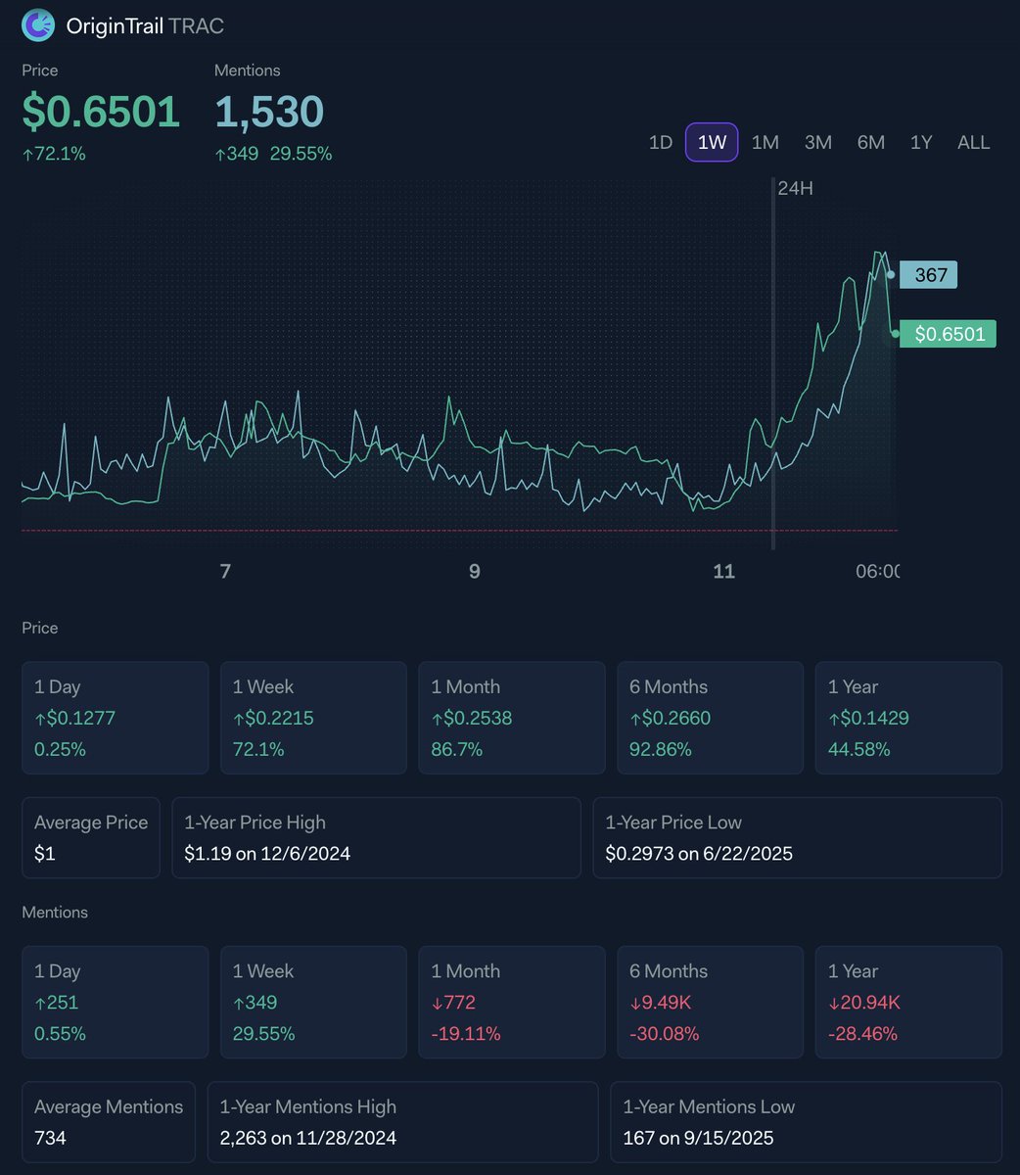Click the 1-Year Mentions High card
The image size is (1020, 1175).
click(402, 1121)
